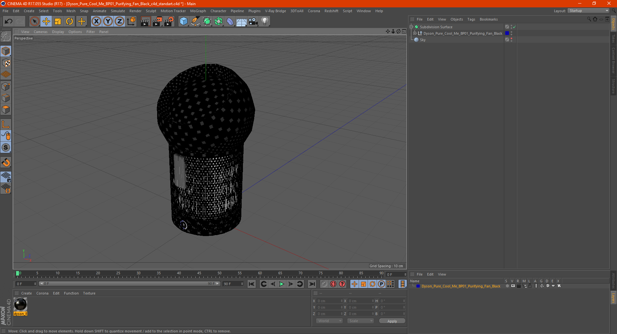This screenshot has width=617, height=334.
Task: Toggle the Y axis lock
Action: (x=108, y=22)
